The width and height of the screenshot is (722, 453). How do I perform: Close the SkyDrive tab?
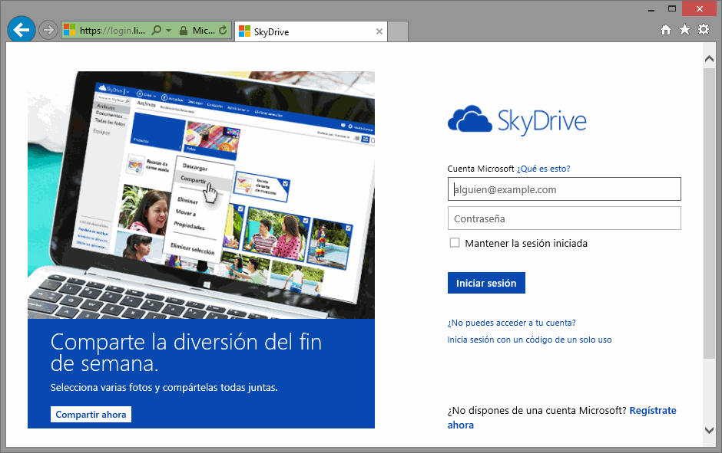379,31
